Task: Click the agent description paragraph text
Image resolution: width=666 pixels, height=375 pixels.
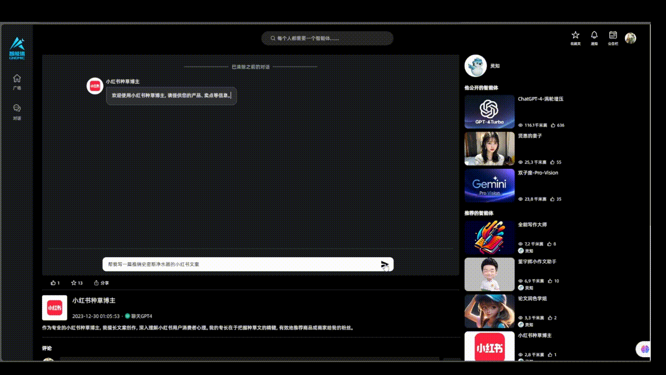Action: pos(198,328)
